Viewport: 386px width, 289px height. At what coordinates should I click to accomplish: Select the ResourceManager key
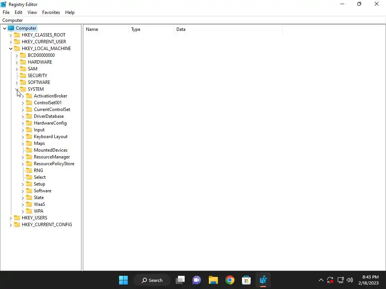(x=52, y=157)
